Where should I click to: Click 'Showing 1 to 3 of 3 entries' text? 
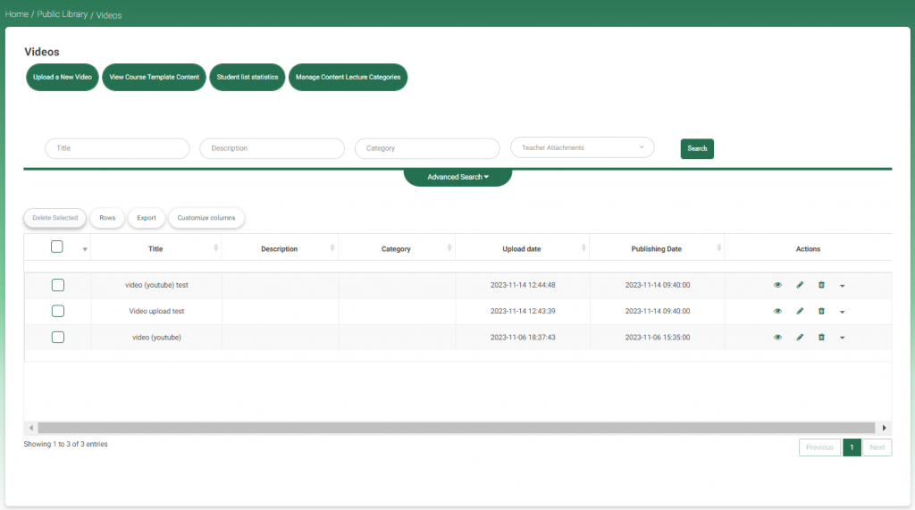65,444
